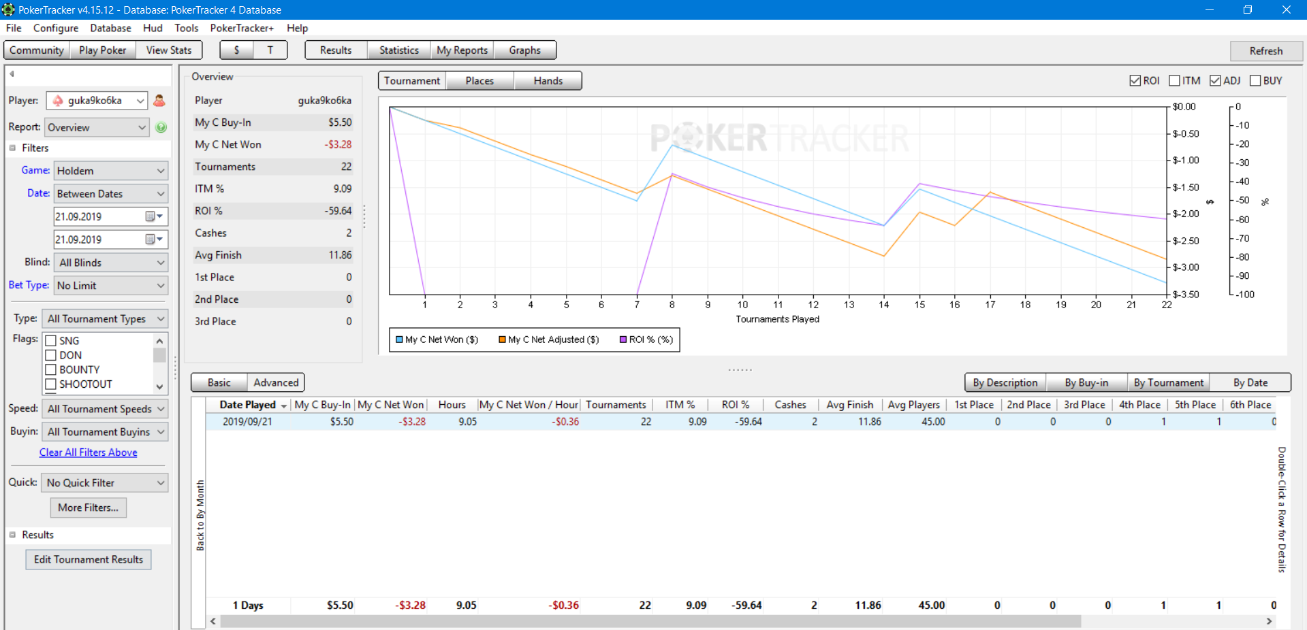Enable the ITM checkbox
Screen dimensions: 1307x630
click(x=1174, y=80)
